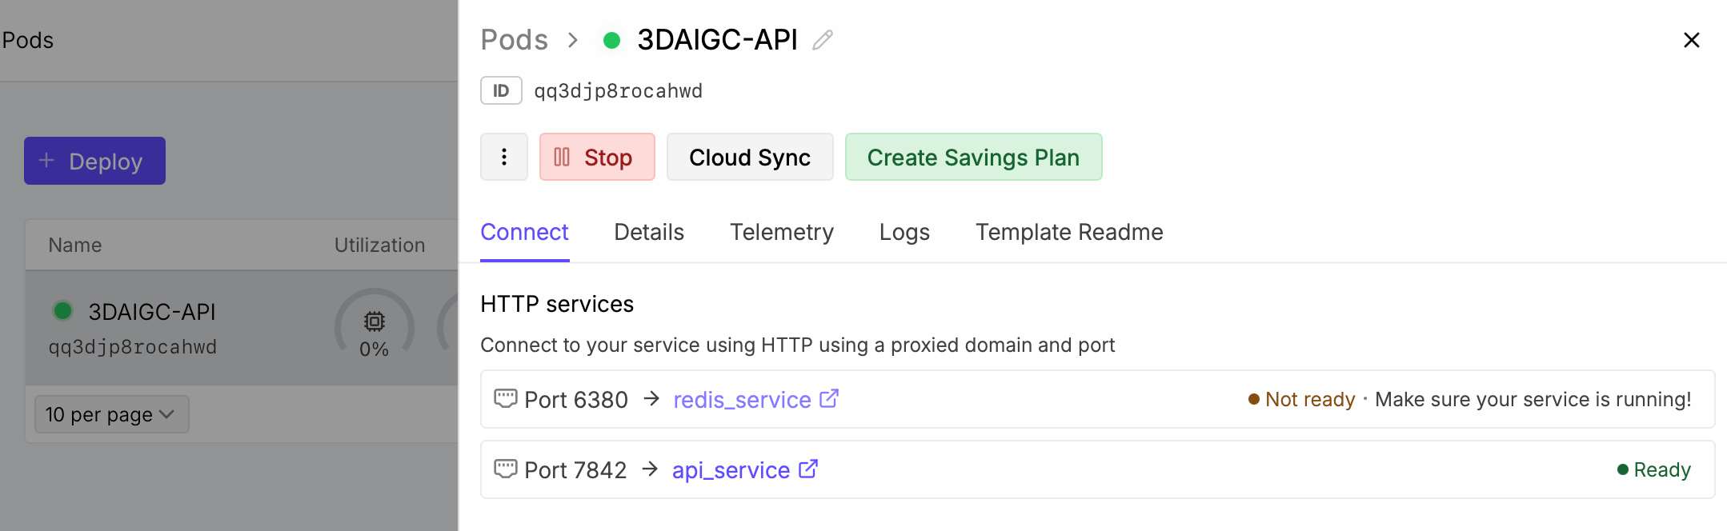This screenshot has height=531, width=1727.
Task: Open Cloud Sync
Action: 750,157
